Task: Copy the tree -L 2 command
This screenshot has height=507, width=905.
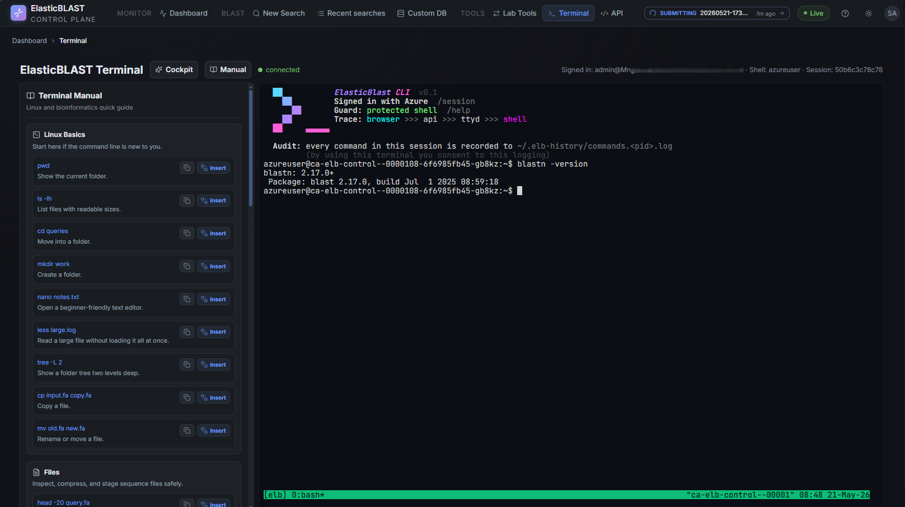Action: tap(187, 364)
